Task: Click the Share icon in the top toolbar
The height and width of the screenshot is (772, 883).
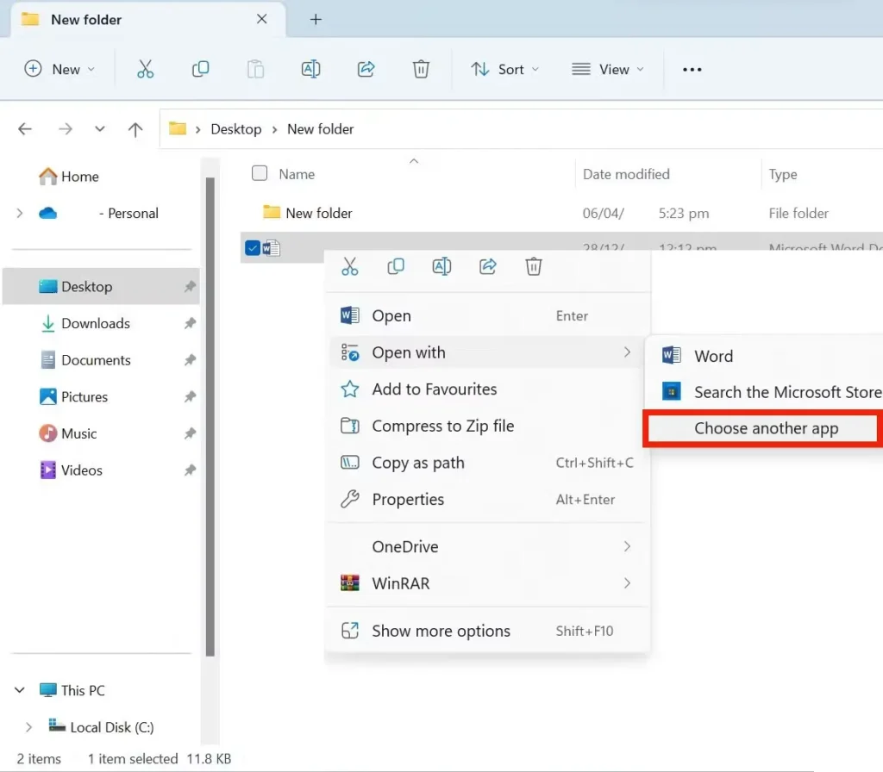Action: (x=366, y=70)
